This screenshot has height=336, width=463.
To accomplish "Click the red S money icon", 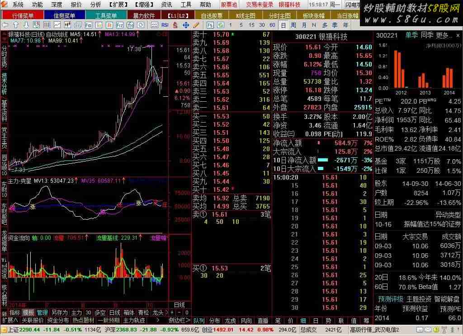I will pyautogui.click(x=175, y=25).
